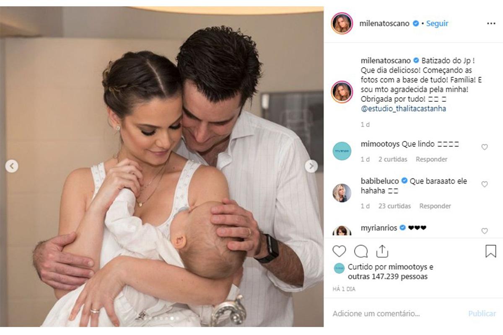Image resolution: width=503 pixels, height=335 pixels.
Task: Like the myrianrios comment
Action: (x=485, y=231)
